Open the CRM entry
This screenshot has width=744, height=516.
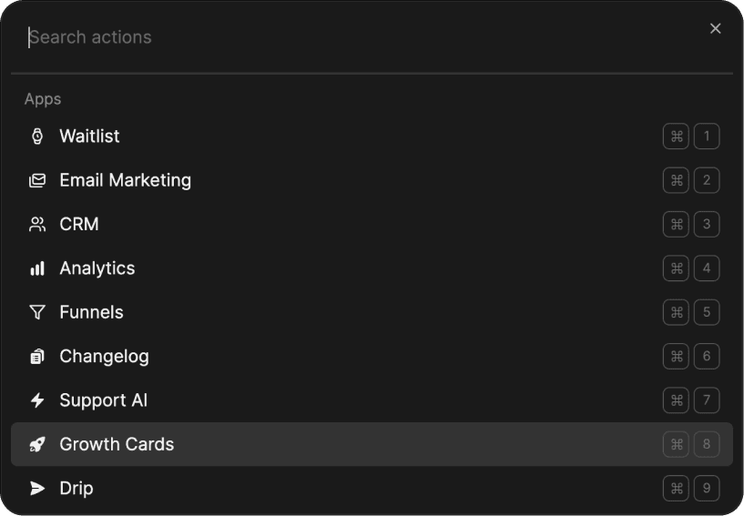[79, 225]
